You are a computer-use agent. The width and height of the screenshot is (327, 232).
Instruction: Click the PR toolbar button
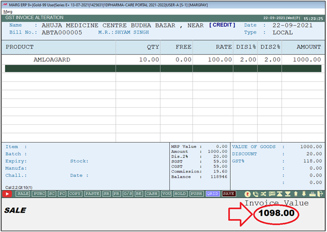116,194
